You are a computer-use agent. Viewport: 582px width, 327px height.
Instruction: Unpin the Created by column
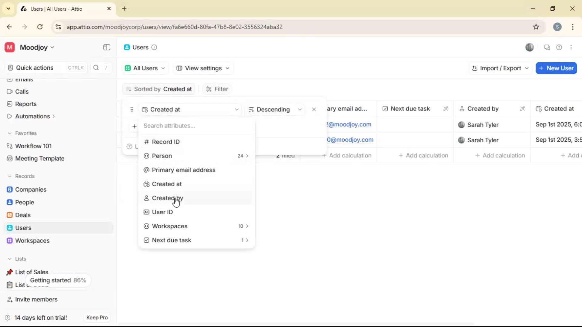tap(522, 108)
